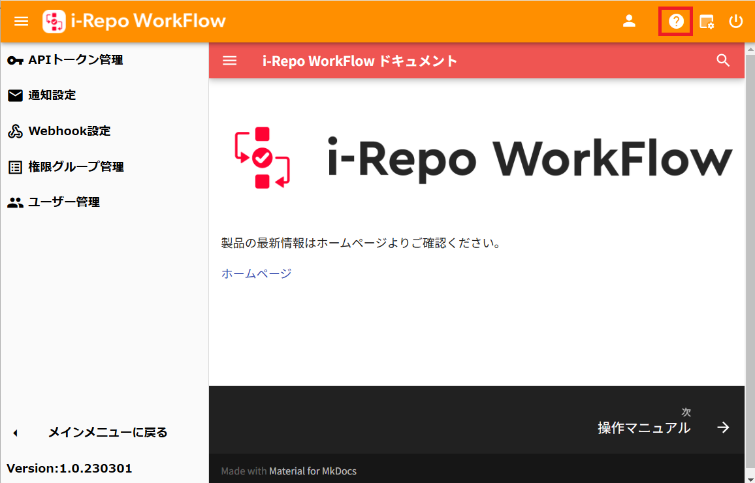Click the i-Repo WorkFlow ドキュメント heading
The width and height of the screenshot is (755, 483).
click(x=361, y=60)
